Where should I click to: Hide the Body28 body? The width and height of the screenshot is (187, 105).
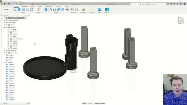click(x=8, y=41)
